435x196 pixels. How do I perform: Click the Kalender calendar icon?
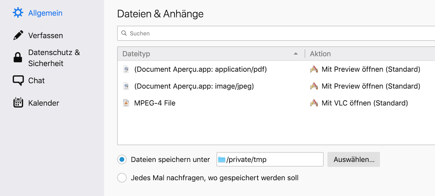18,103
